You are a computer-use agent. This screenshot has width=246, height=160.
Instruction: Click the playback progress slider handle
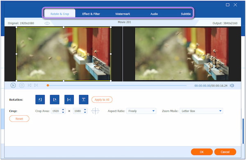pos(48,86)
